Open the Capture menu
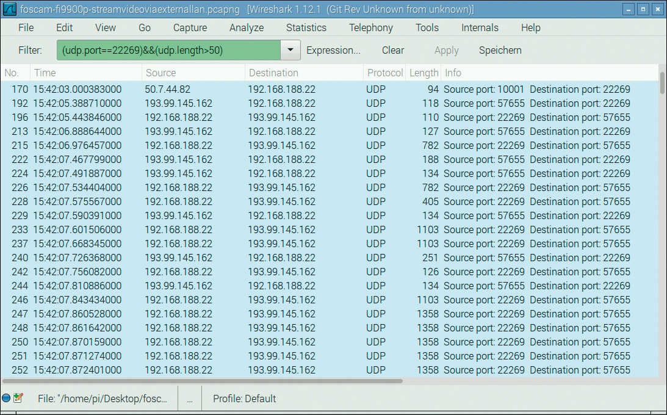This screenshot has height=415, width=667. (x=190, y=27)
